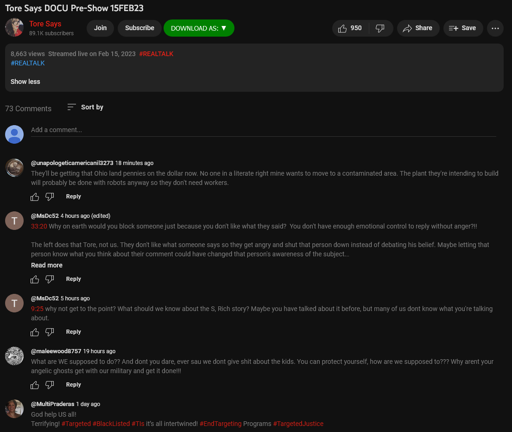Dislike the comment about Ohio land pennies
The width and height of the screenshot is (512, 432).
coord(50,197)
